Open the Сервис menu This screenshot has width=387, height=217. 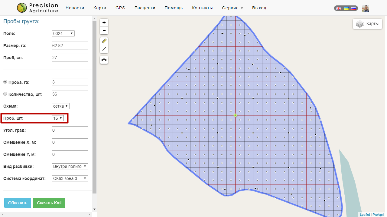click(232, 8)
